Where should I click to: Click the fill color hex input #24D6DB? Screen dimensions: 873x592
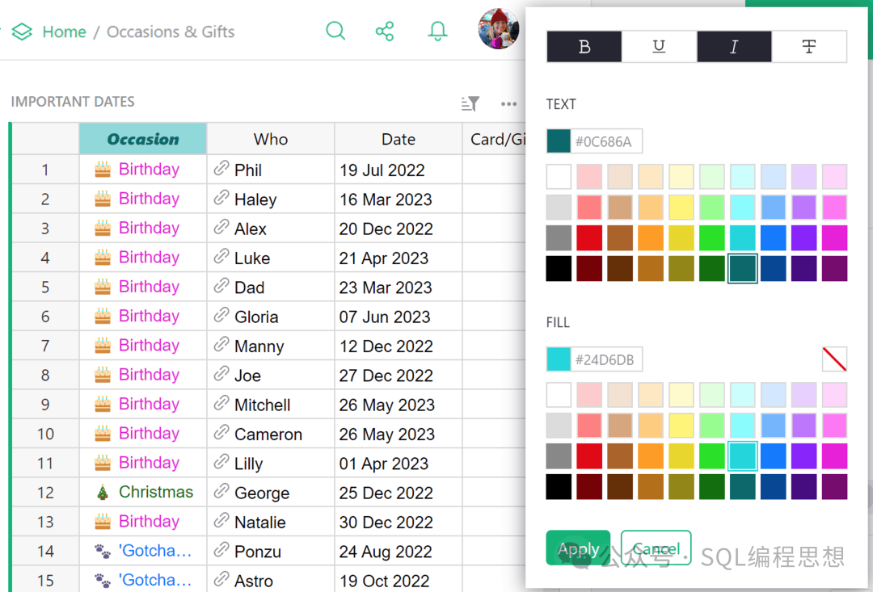tap(605, 359)
